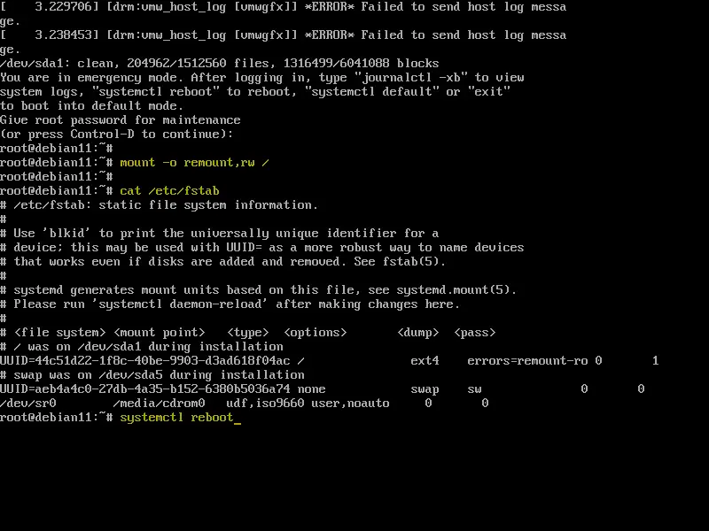Click the '<pass>' column header text
The height and width of the screenshot is (531, 709).
tap(475, 333)
